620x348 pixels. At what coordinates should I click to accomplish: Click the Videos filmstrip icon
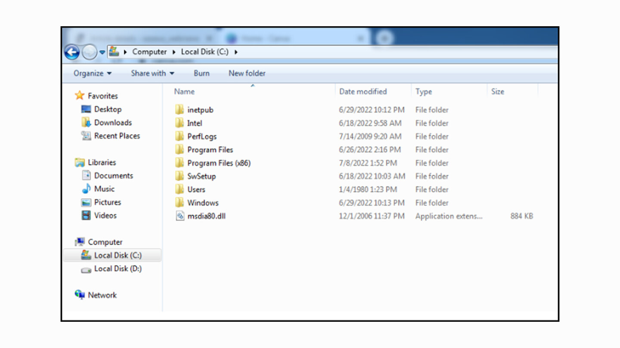86,215
